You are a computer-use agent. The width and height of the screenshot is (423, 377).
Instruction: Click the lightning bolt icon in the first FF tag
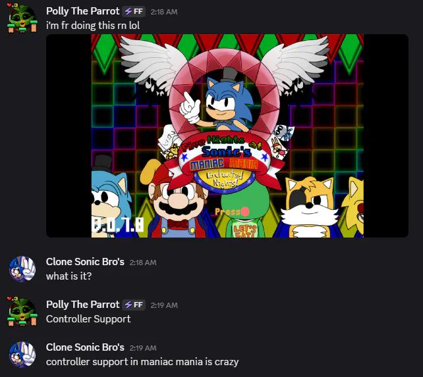[x=128, y=12]
